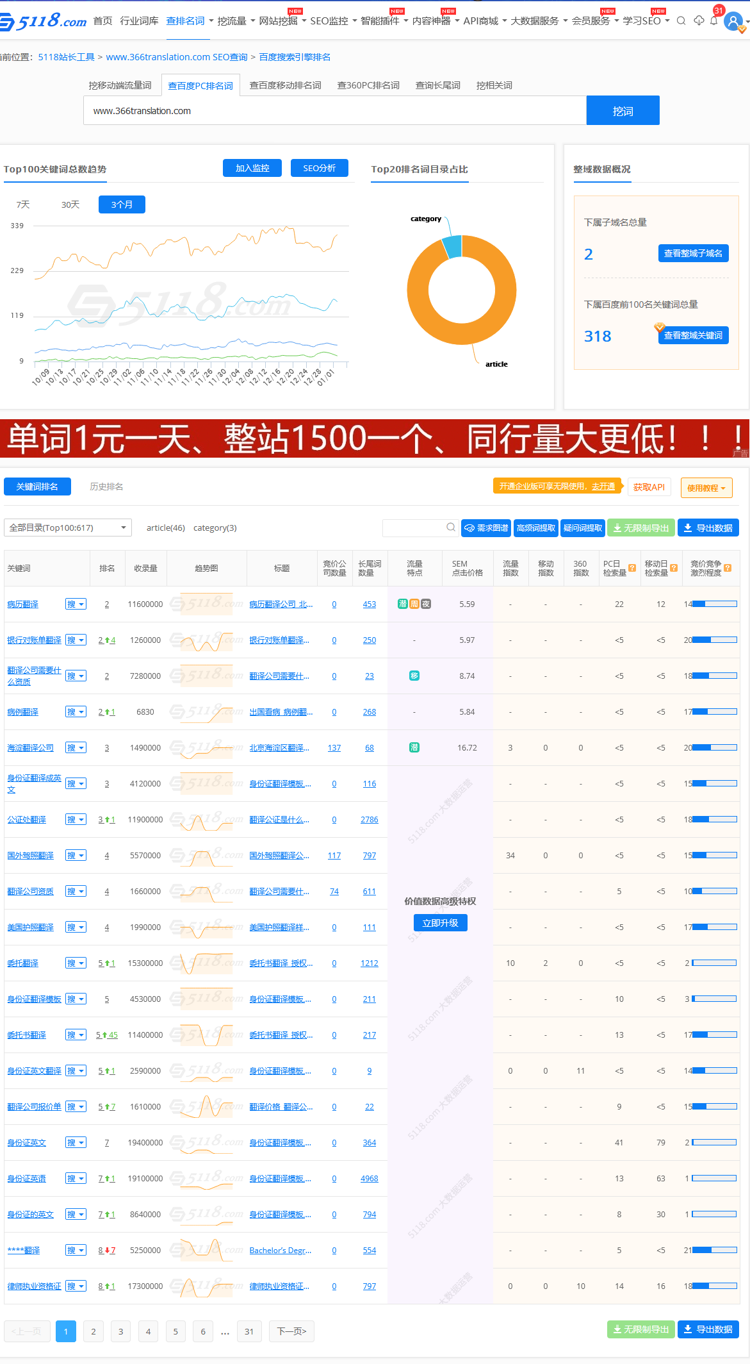Viewport: 750px width, 1364px height.
Task: Click the 移 traffic tag in 翻译公司需要什么资质 row
Action: (x=414, y=676)
